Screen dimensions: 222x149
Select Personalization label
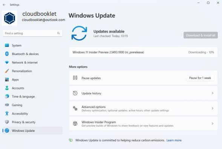click(x=22, y=71)
